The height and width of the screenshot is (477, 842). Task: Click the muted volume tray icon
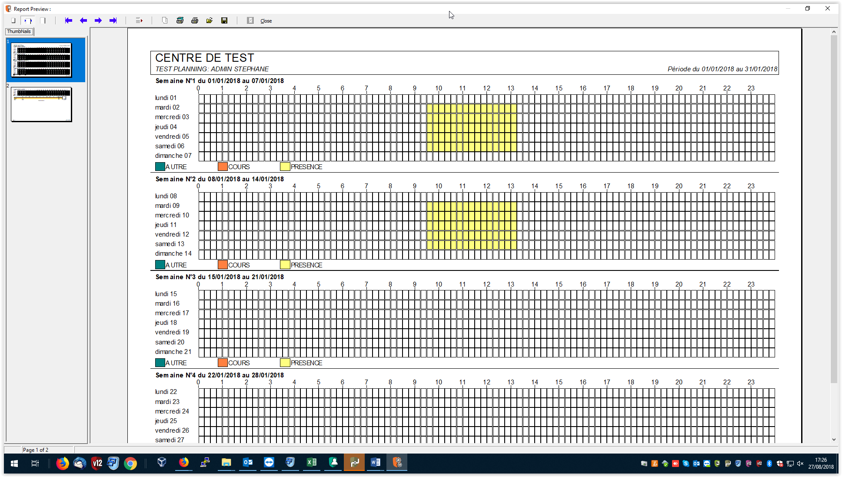800,464
